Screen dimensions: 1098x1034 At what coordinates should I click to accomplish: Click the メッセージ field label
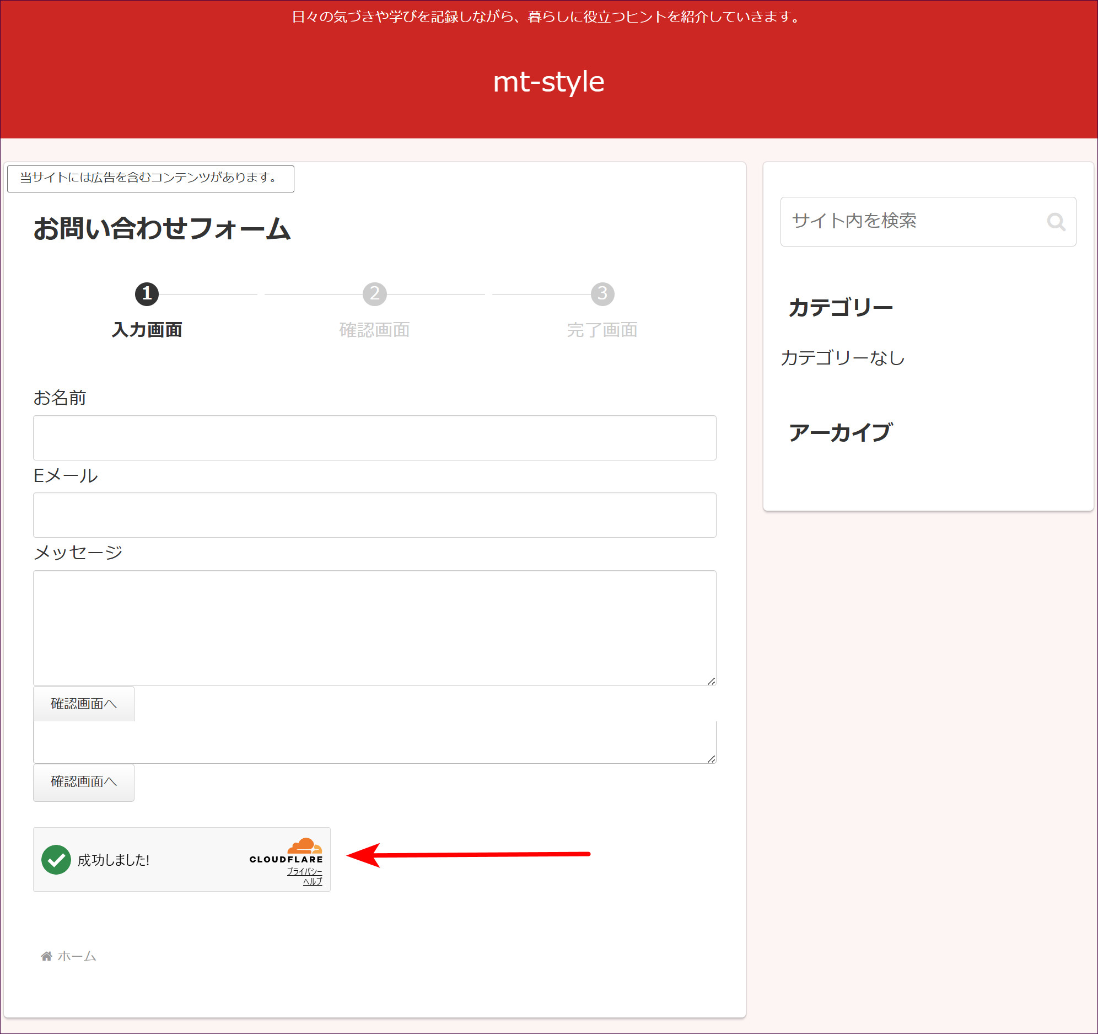[78, 553]
